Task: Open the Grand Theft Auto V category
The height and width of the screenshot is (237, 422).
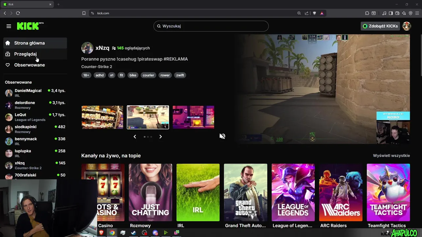Action: (245, 192)
